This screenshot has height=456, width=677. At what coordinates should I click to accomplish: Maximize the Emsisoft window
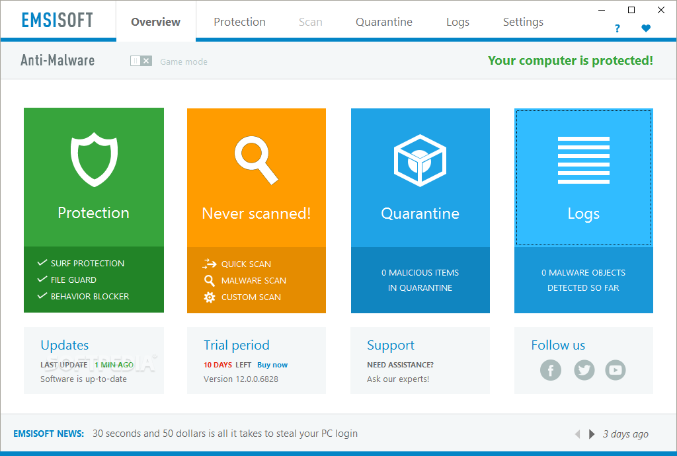(x=631, y=10)
